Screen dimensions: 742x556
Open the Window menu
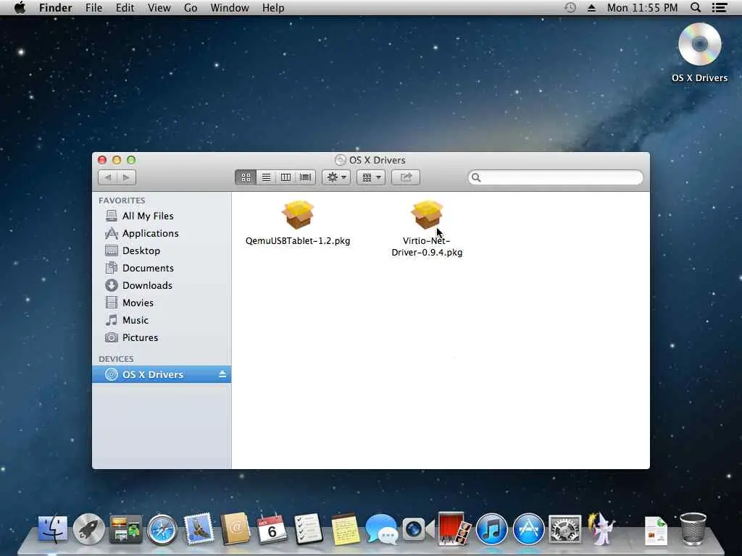(x=230, y=7)
